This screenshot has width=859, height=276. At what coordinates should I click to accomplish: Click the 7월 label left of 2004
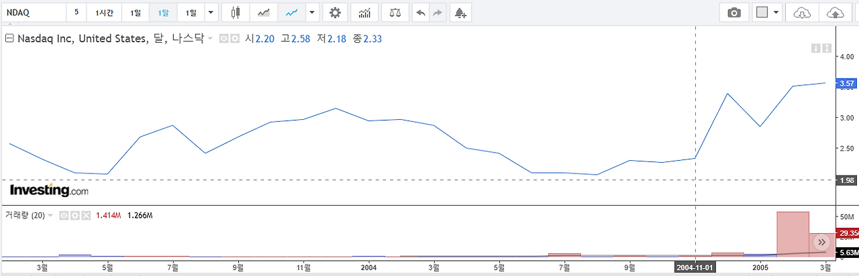tap(173, 267)
